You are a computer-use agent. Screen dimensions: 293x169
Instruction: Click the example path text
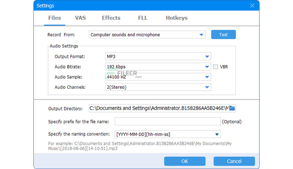tap(140, 146)
